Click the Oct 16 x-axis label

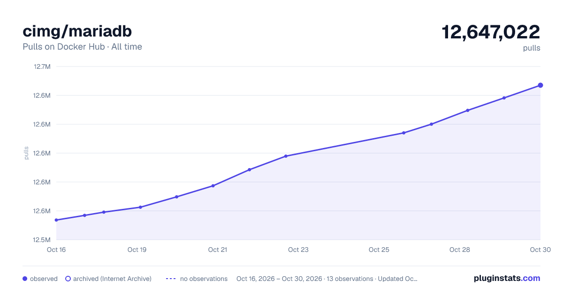[56, 250]
